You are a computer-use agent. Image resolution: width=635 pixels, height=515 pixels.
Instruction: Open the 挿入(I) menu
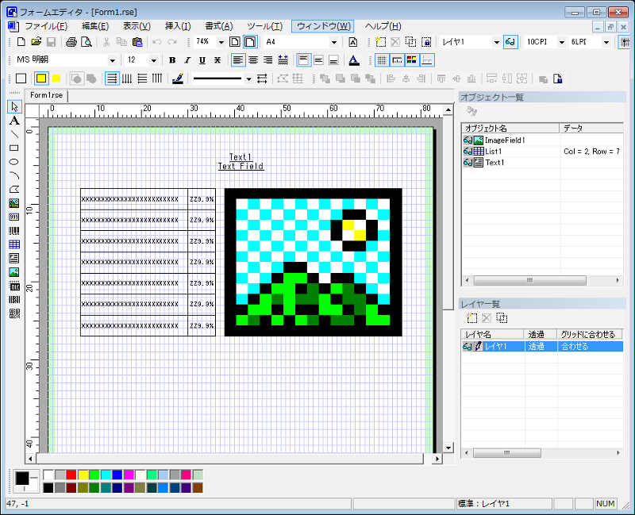pos(178,26)
